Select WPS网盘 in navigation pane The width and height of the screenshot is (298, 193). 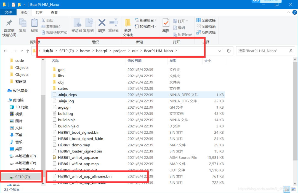(x=18, y=91)
